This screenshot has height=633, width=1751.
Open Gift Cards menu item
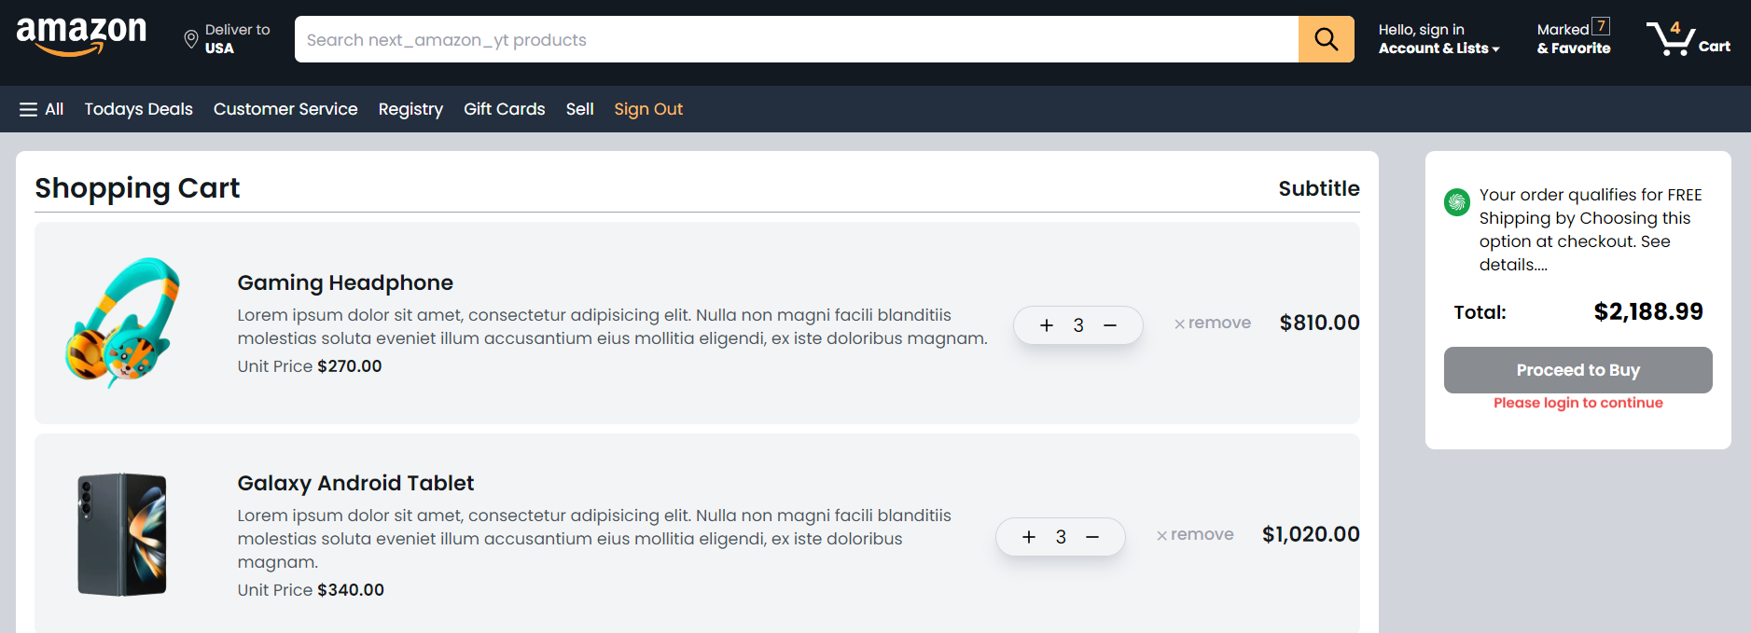pos(505,109)
